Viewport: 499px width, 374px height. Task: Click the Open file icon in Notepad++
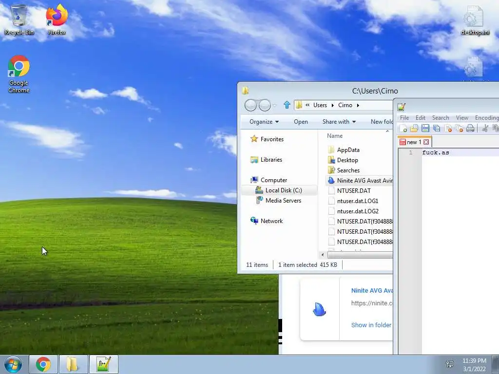tap(414, 128)
